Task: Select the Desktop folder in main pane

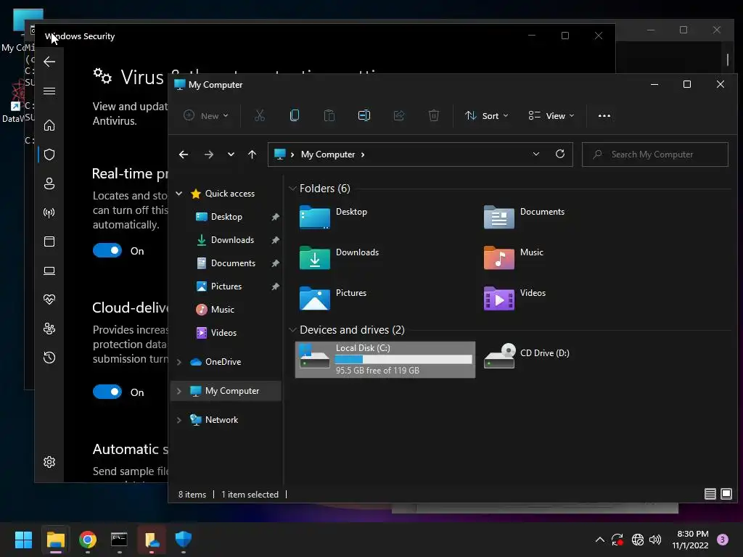Action: click(333, 217)
